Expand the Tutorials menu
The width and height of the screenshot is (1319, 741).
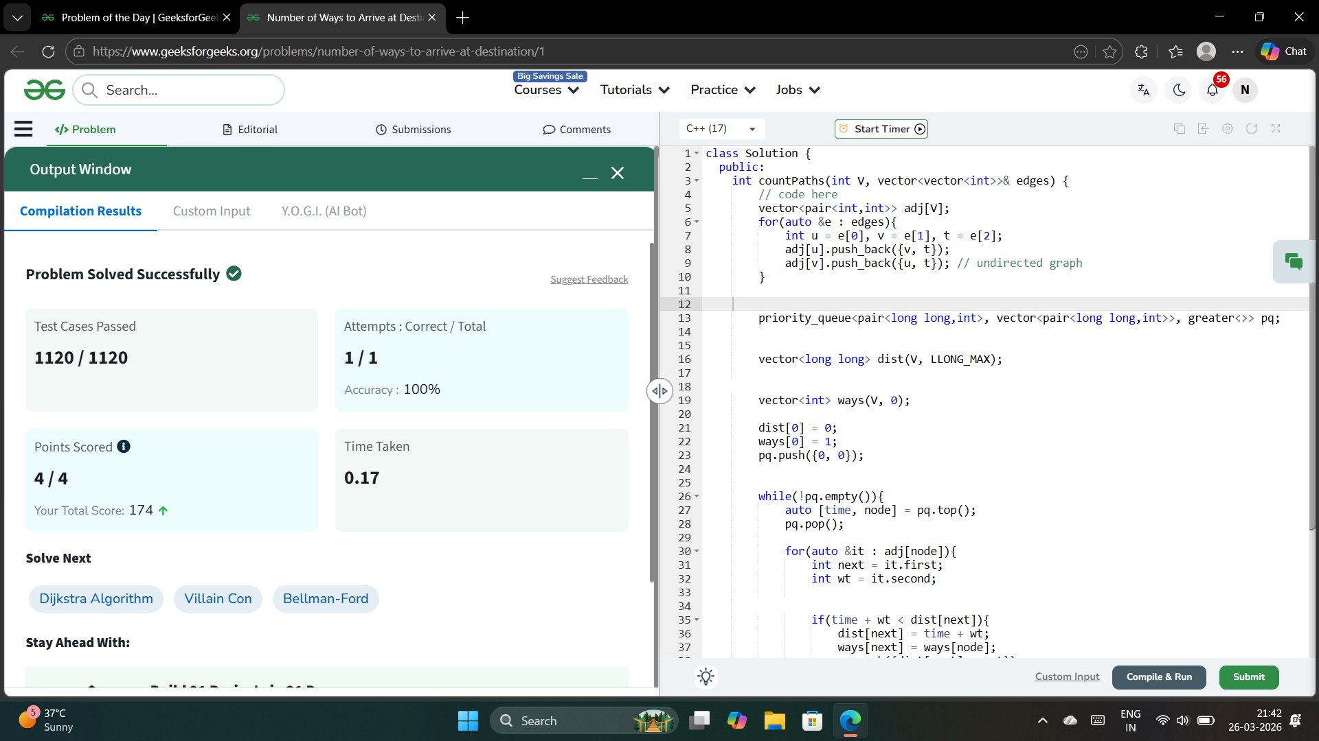pyautogui.click(x=635, y=90)
